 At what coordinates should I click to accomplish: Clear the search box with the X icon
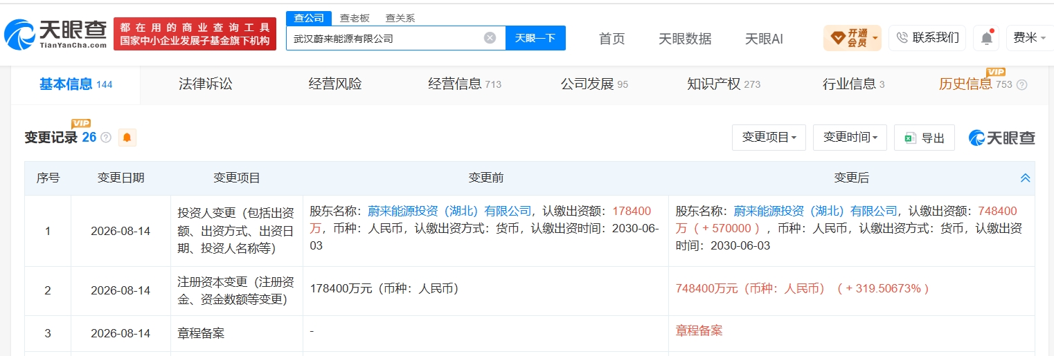(x=490, y=38)
